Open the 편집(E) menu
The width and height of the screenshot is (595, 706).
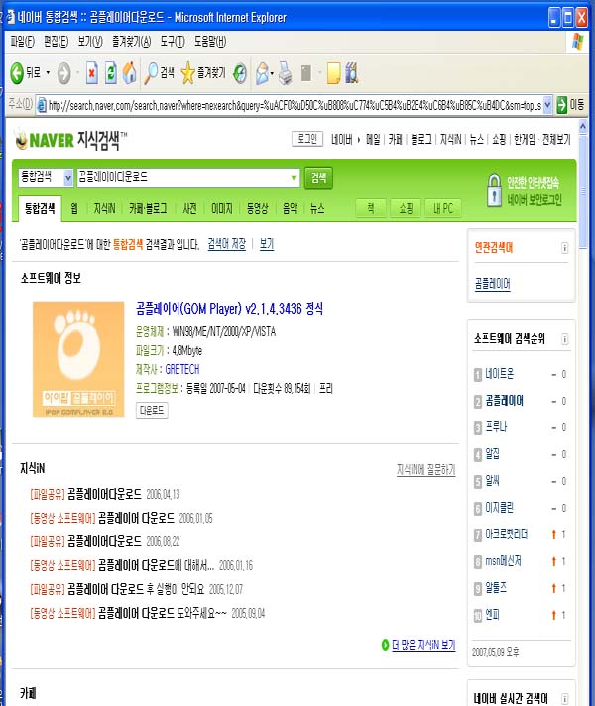[56, 42]
